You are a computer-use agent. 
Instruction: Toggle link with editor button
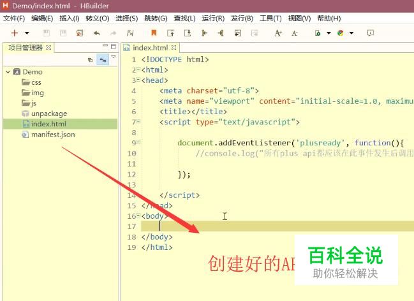pos(103,60)
